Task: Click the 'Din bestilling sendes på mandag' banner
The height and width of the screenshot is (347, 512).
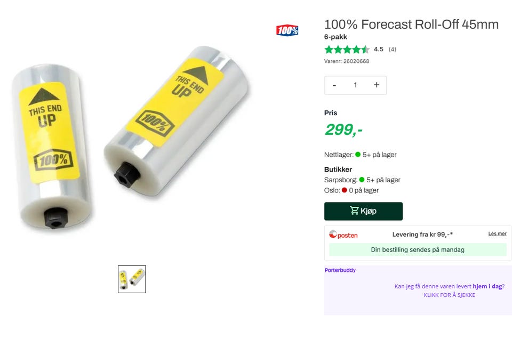Action: 418,249
